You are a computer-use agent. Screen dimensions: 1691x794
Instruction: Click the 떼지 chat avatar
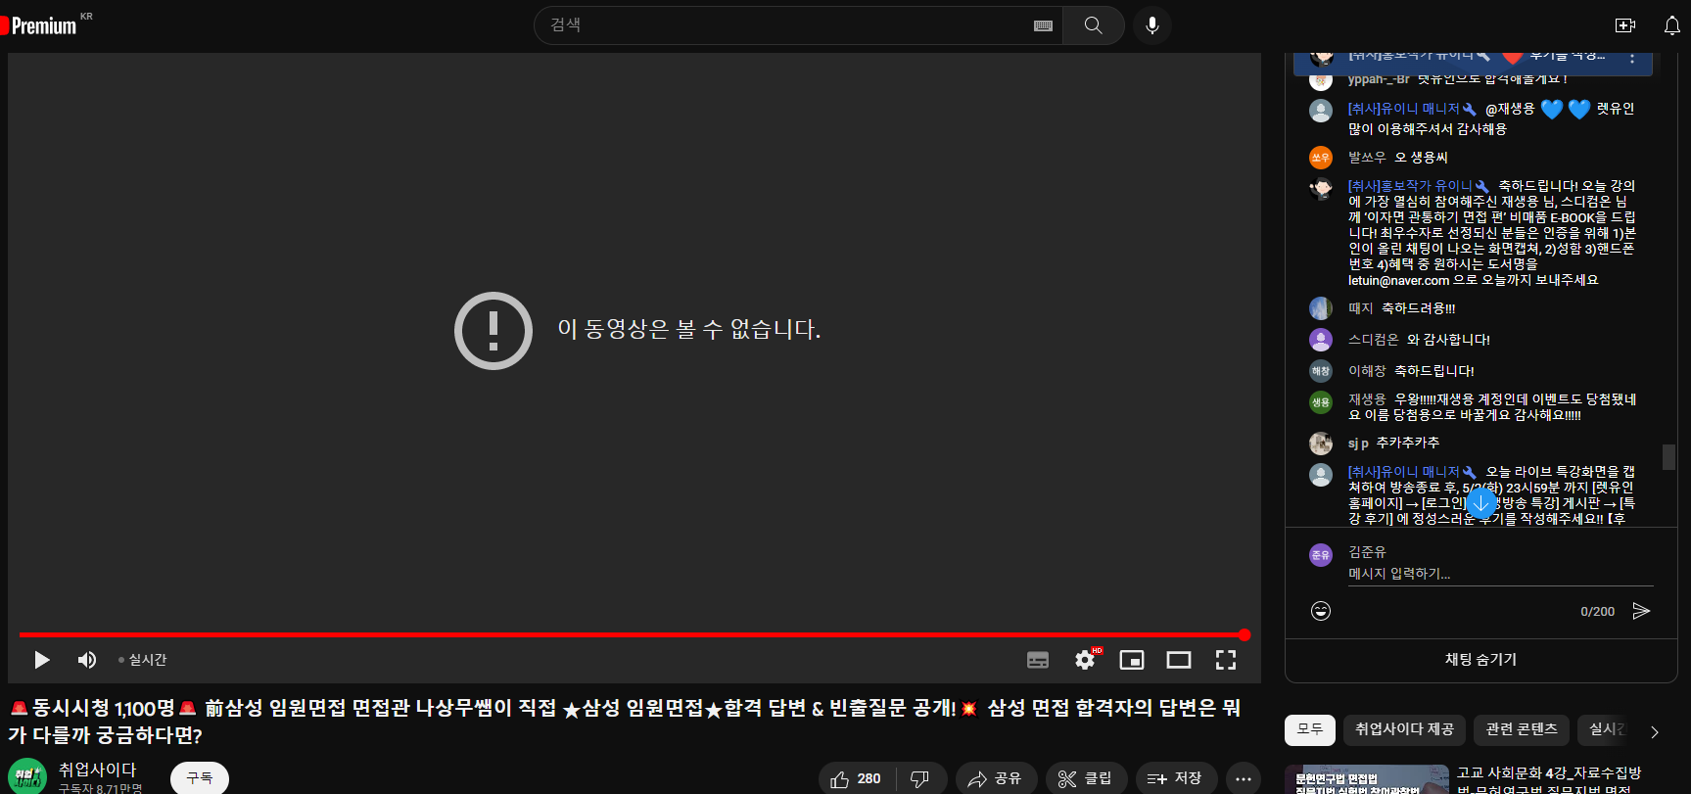click(x=1321, y=308)
